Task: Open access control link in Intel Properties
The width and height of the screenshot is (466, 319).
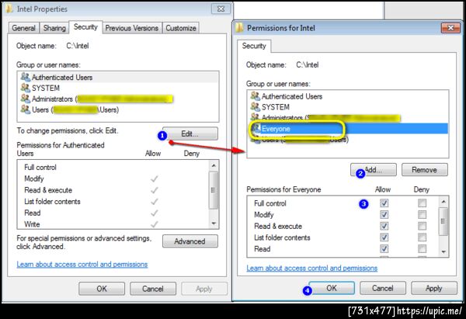Action: [x=82, y=264]
